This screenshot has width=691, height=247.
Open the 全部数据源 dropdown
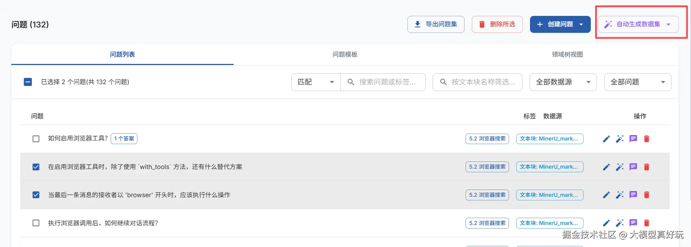[563, 82]
